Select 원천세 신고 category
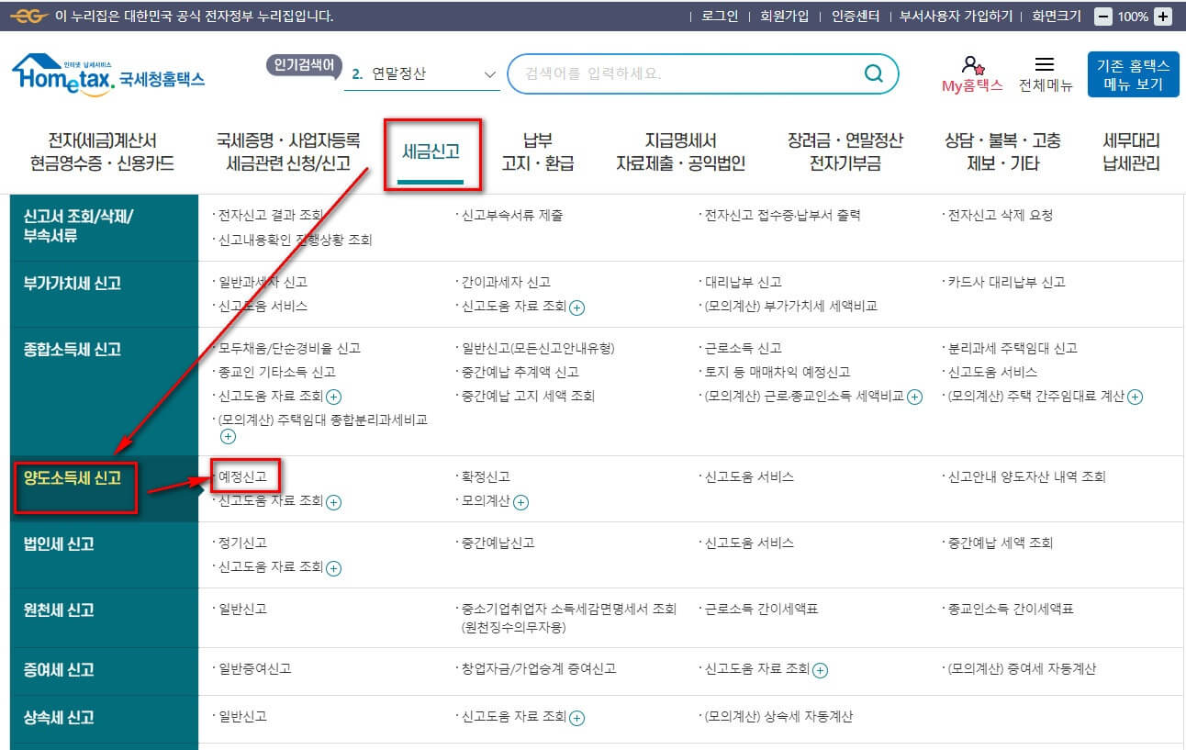Image resolution: width=1186 pixels, height=750 pixels. click(x=105, y=618)
